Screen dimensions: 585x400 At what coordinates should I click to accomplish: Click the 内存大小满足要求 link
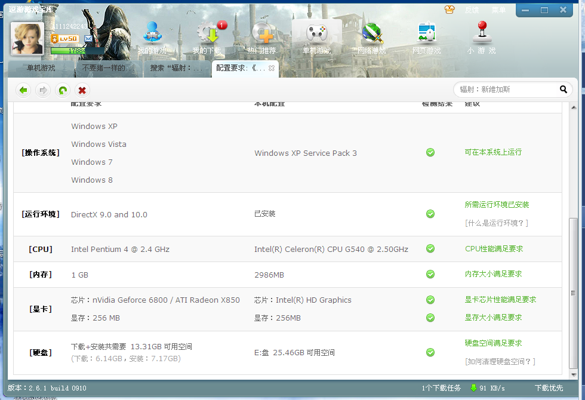(493, 274)
